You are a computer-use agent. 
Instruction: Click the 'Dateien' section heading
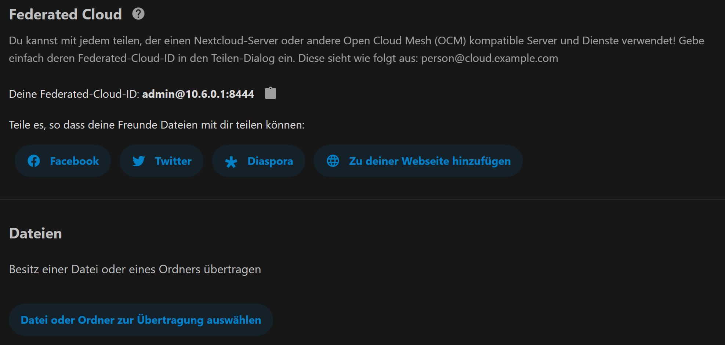pos(36,233)
